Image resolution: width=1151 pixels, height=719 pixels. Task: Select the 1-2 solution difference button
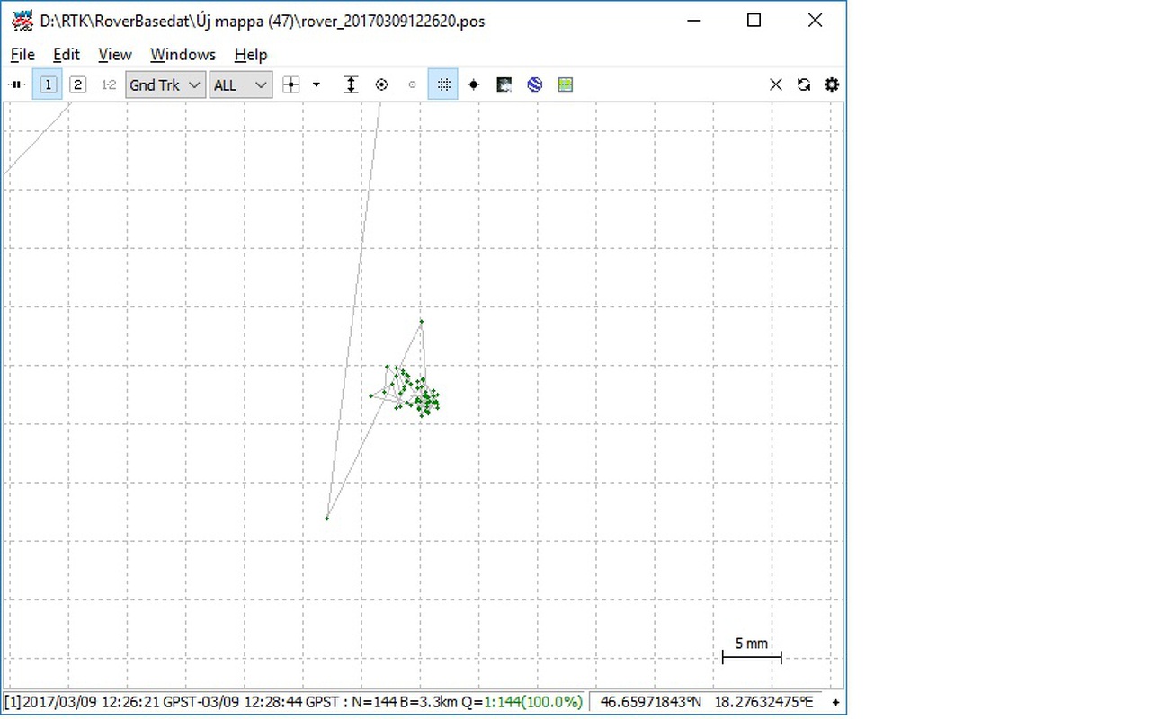(109, 84)
